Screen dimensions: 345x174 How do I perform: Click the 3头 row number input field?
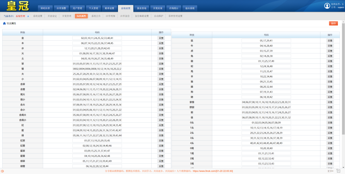click(x=266, y=138)
